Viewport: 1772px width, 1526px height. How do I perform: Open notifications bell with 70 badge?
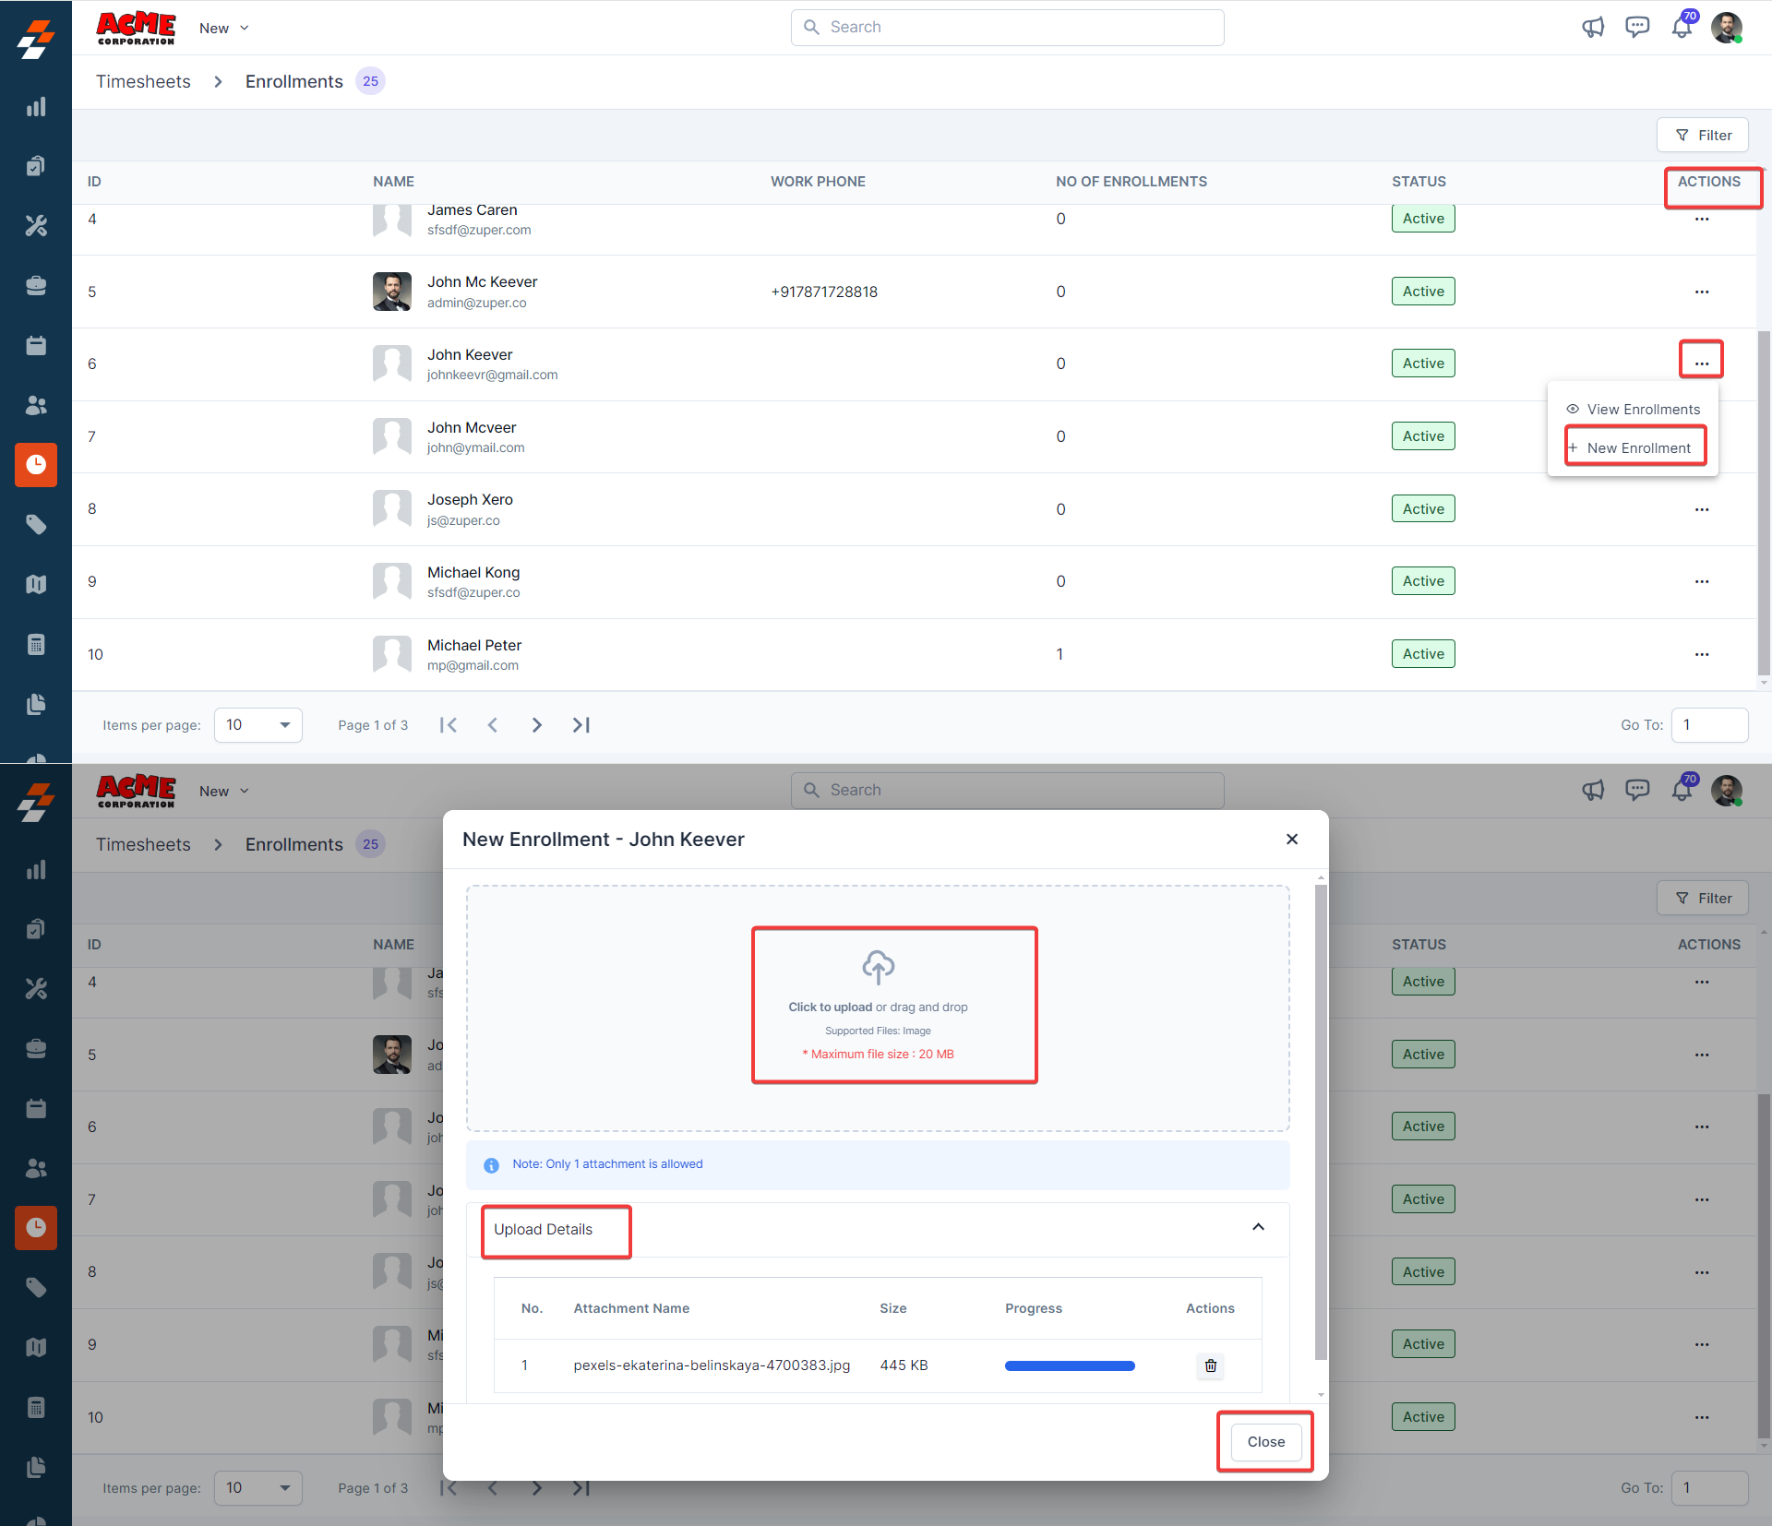click(x=1682, y=28)
